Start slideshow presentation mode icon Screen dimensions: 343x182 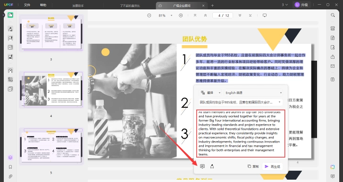coord(265,15)
